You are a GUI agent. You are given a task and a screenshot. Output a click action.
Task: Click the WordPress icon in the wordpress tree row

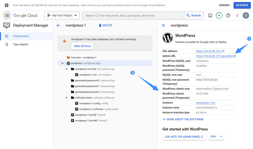(x=68, y=63)
